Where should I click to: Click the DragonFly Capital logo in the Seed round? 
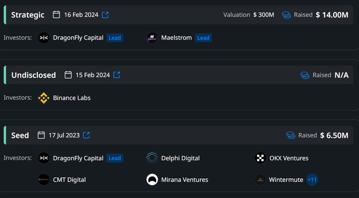pyautogui.click(x=44, y=158)
